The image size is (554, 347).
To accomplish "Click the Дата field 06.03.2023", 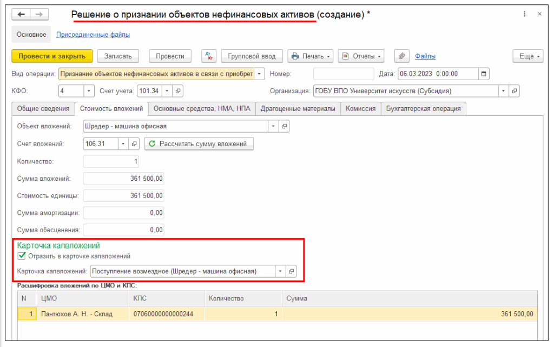I will [x=438, y=74].
